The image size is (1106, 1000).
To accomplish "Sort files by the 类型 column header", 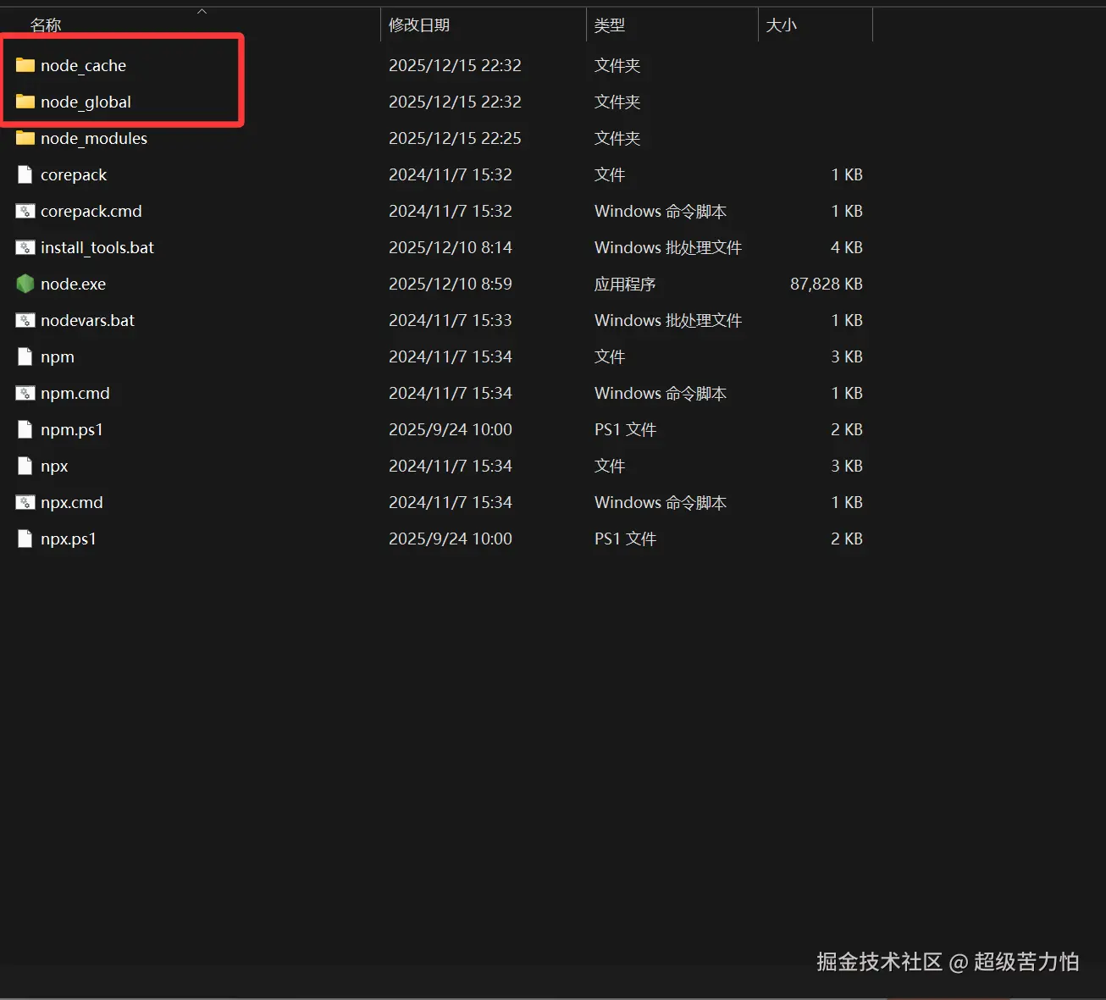I will point(610,25).
